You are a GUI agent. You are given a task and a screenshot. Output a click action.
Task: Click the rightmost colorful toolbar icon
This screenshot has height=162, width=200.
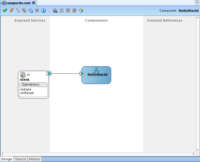pyautogui.click(x=81, y=11)
